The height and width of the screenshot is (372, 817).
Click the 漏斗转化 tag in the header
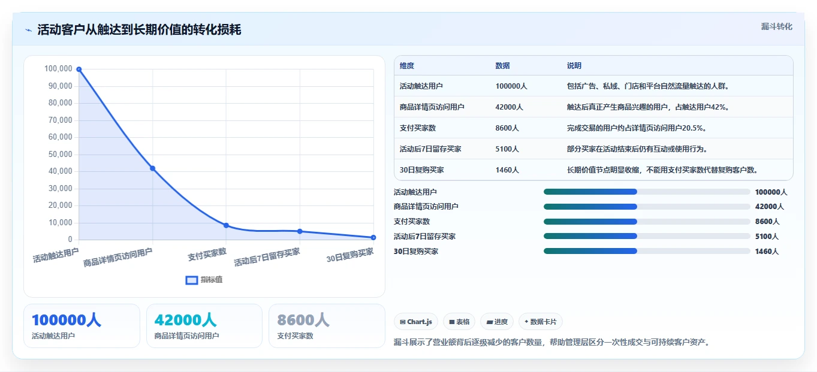777,26
